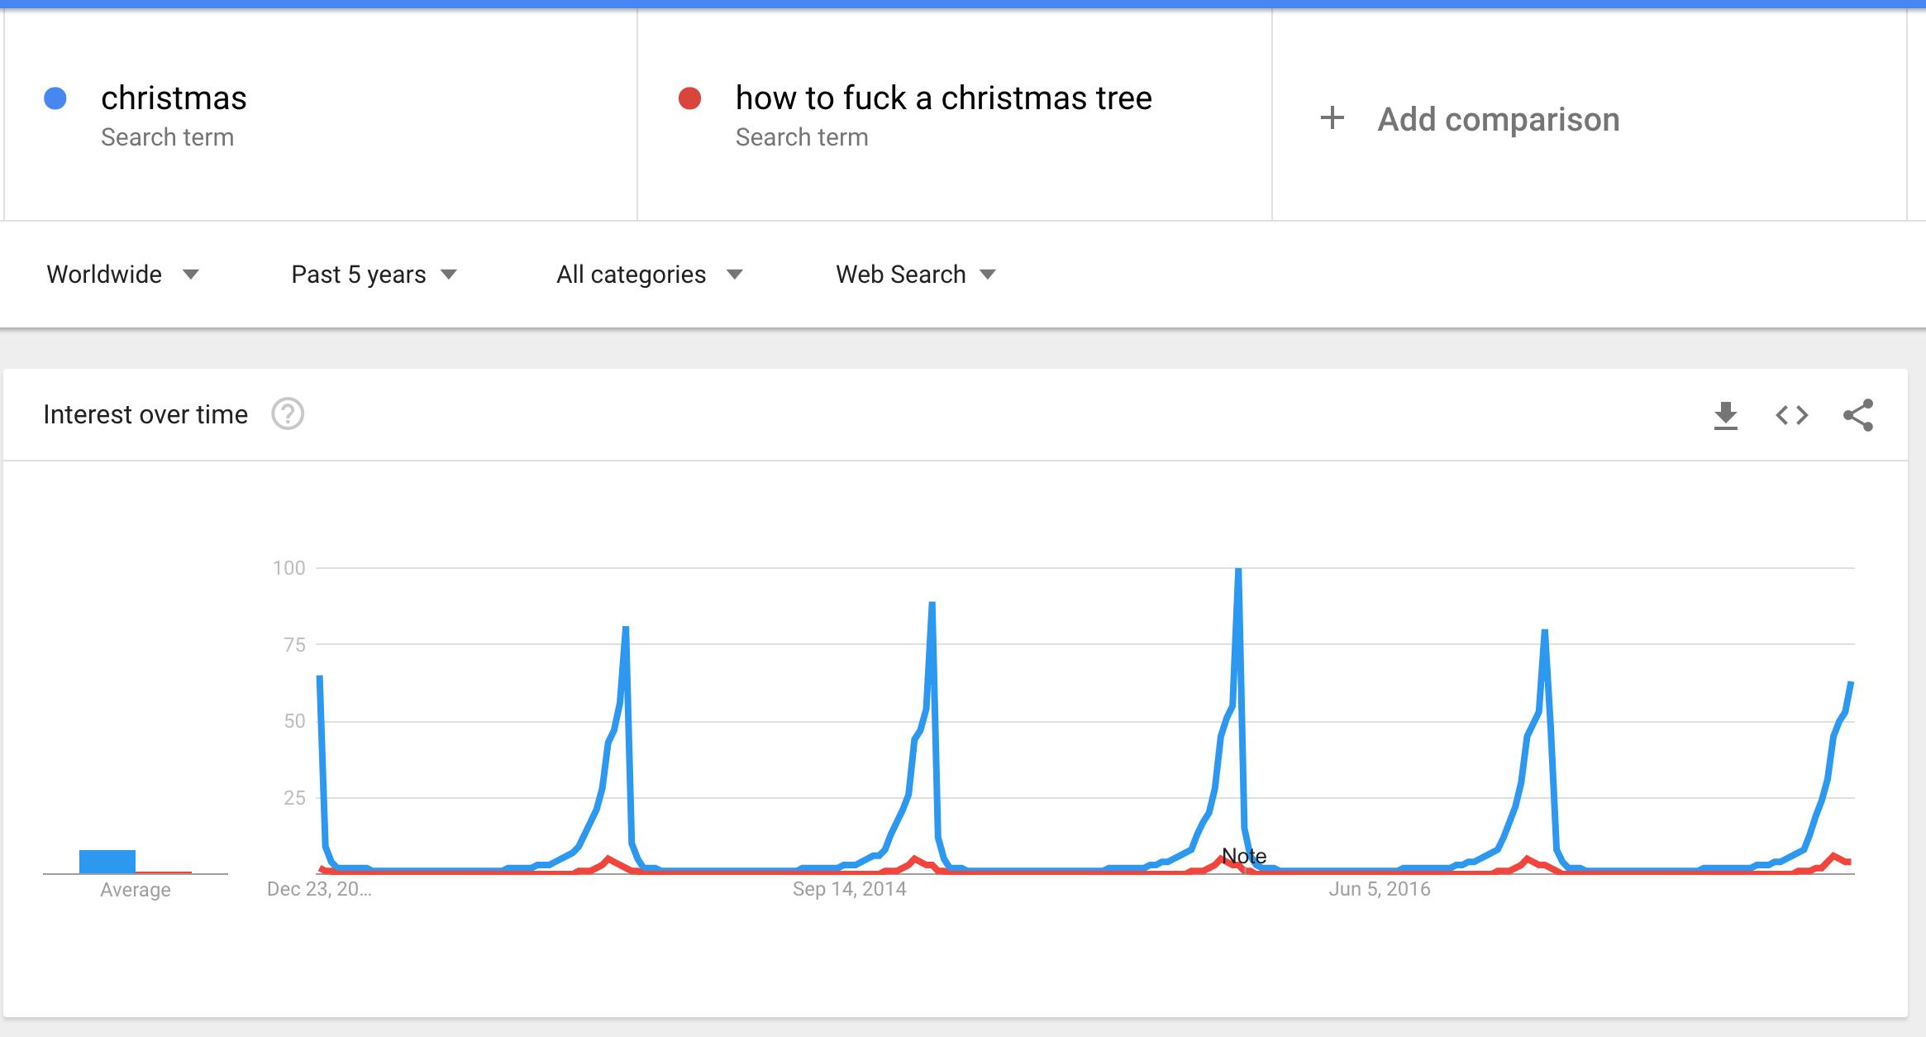Click the blue Average bar in the legend
Image resolution: width=1926 pixels, height=1037 pixels.
[107, 858]
